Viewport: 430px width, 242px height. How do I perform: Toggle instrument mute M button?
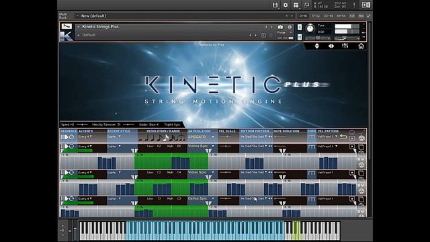(300, 37)
